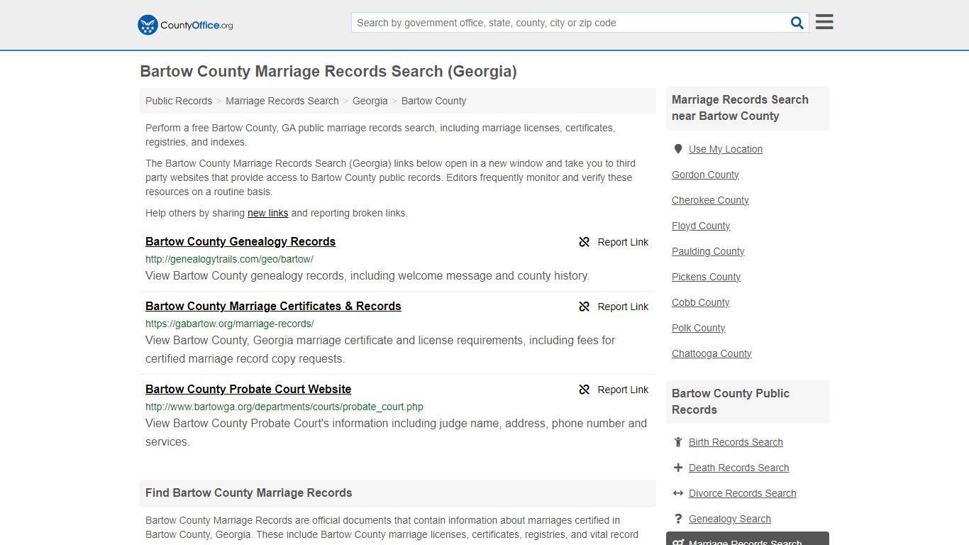The width and height of the screenshot is (969, 545).
Task: Open Cobb County marriage records
Action: point(700,302)
